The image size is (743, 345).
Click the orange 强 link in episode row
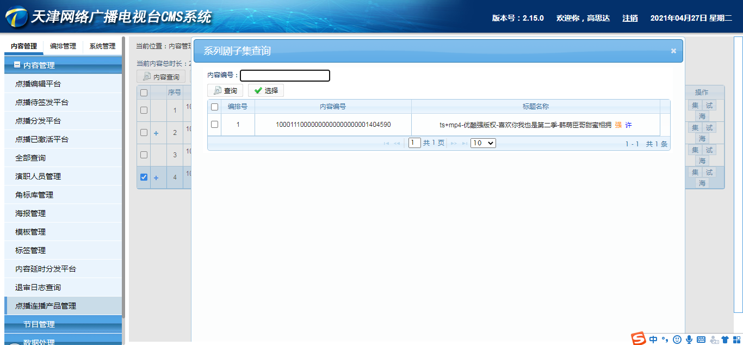(618, 125)
